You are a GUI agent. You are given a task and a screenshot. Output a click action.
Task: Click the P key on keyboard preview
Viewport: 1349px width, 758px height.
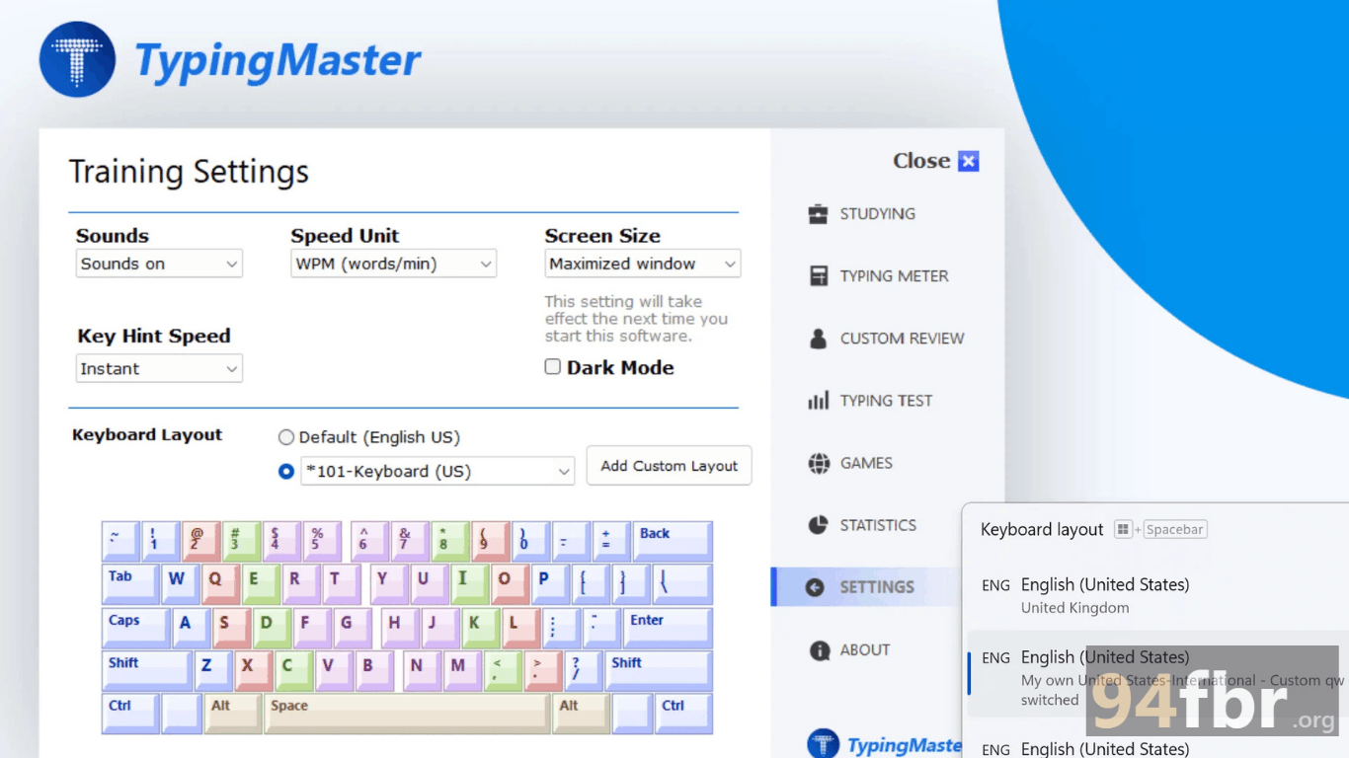tap(550, 584)
